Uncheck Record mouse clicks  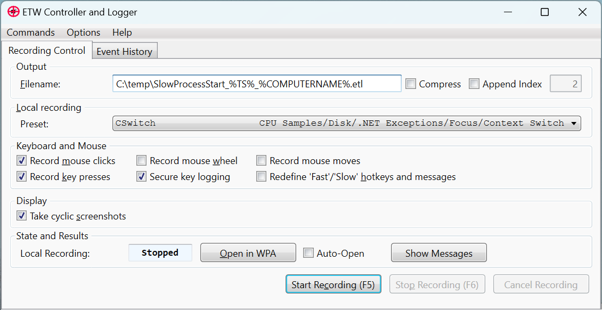tap(22, 161)
